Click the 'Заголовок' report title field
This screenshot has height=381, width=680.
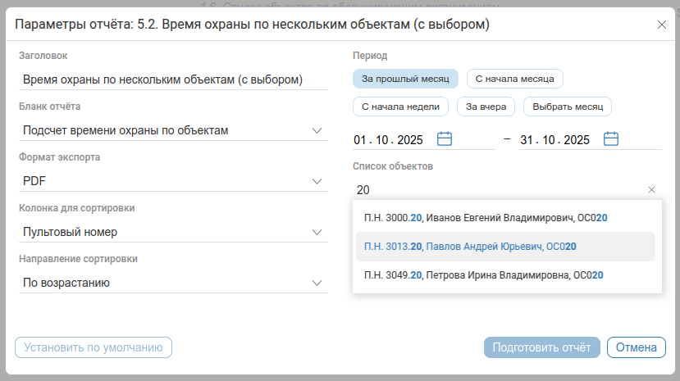pyautogui.click(x=173, y=80)
